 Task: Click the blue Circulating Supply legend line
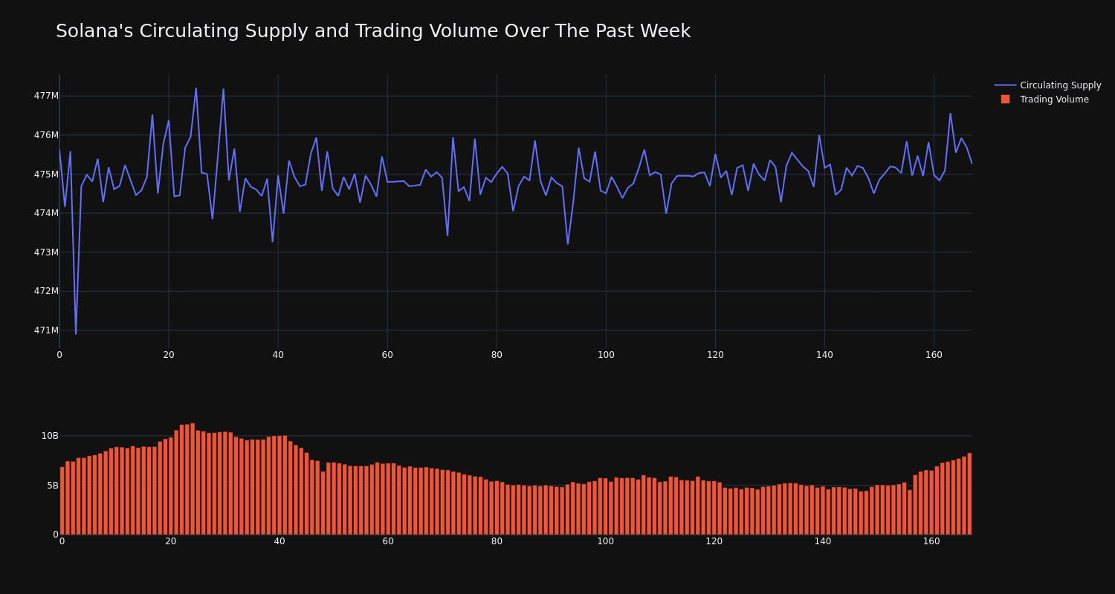(x=1005, y=85)
